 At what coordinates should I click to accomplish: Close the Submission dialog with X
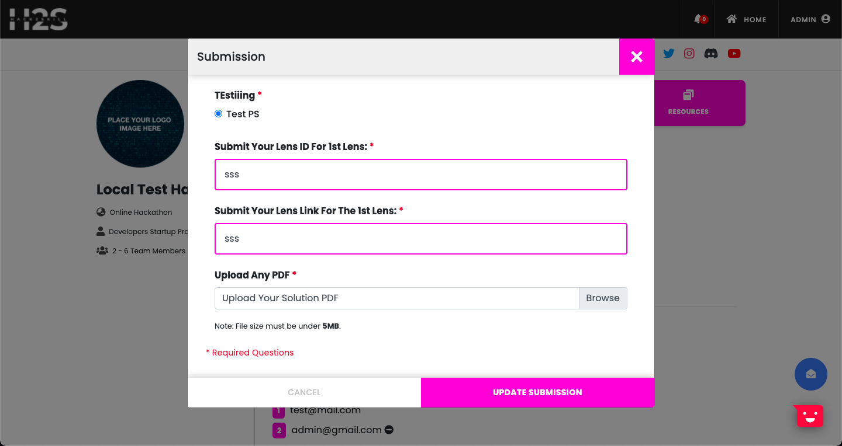(x=637, y=57)
